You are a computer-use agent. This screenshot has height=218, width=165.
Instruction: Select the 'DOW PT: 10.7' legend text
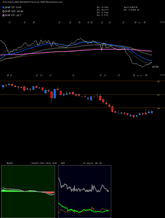(13, 15)
